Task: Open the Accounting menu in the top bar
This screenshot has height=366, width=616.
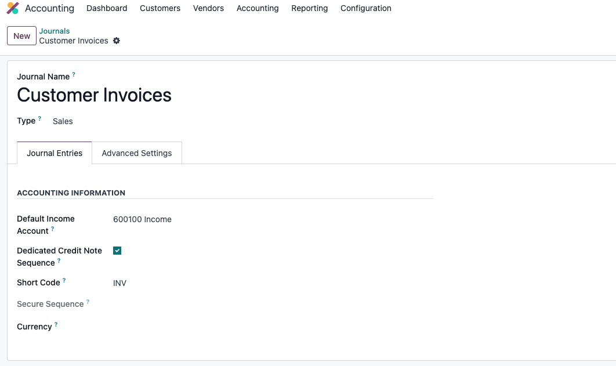Action: pyautogui.click(x=258, y=8)
